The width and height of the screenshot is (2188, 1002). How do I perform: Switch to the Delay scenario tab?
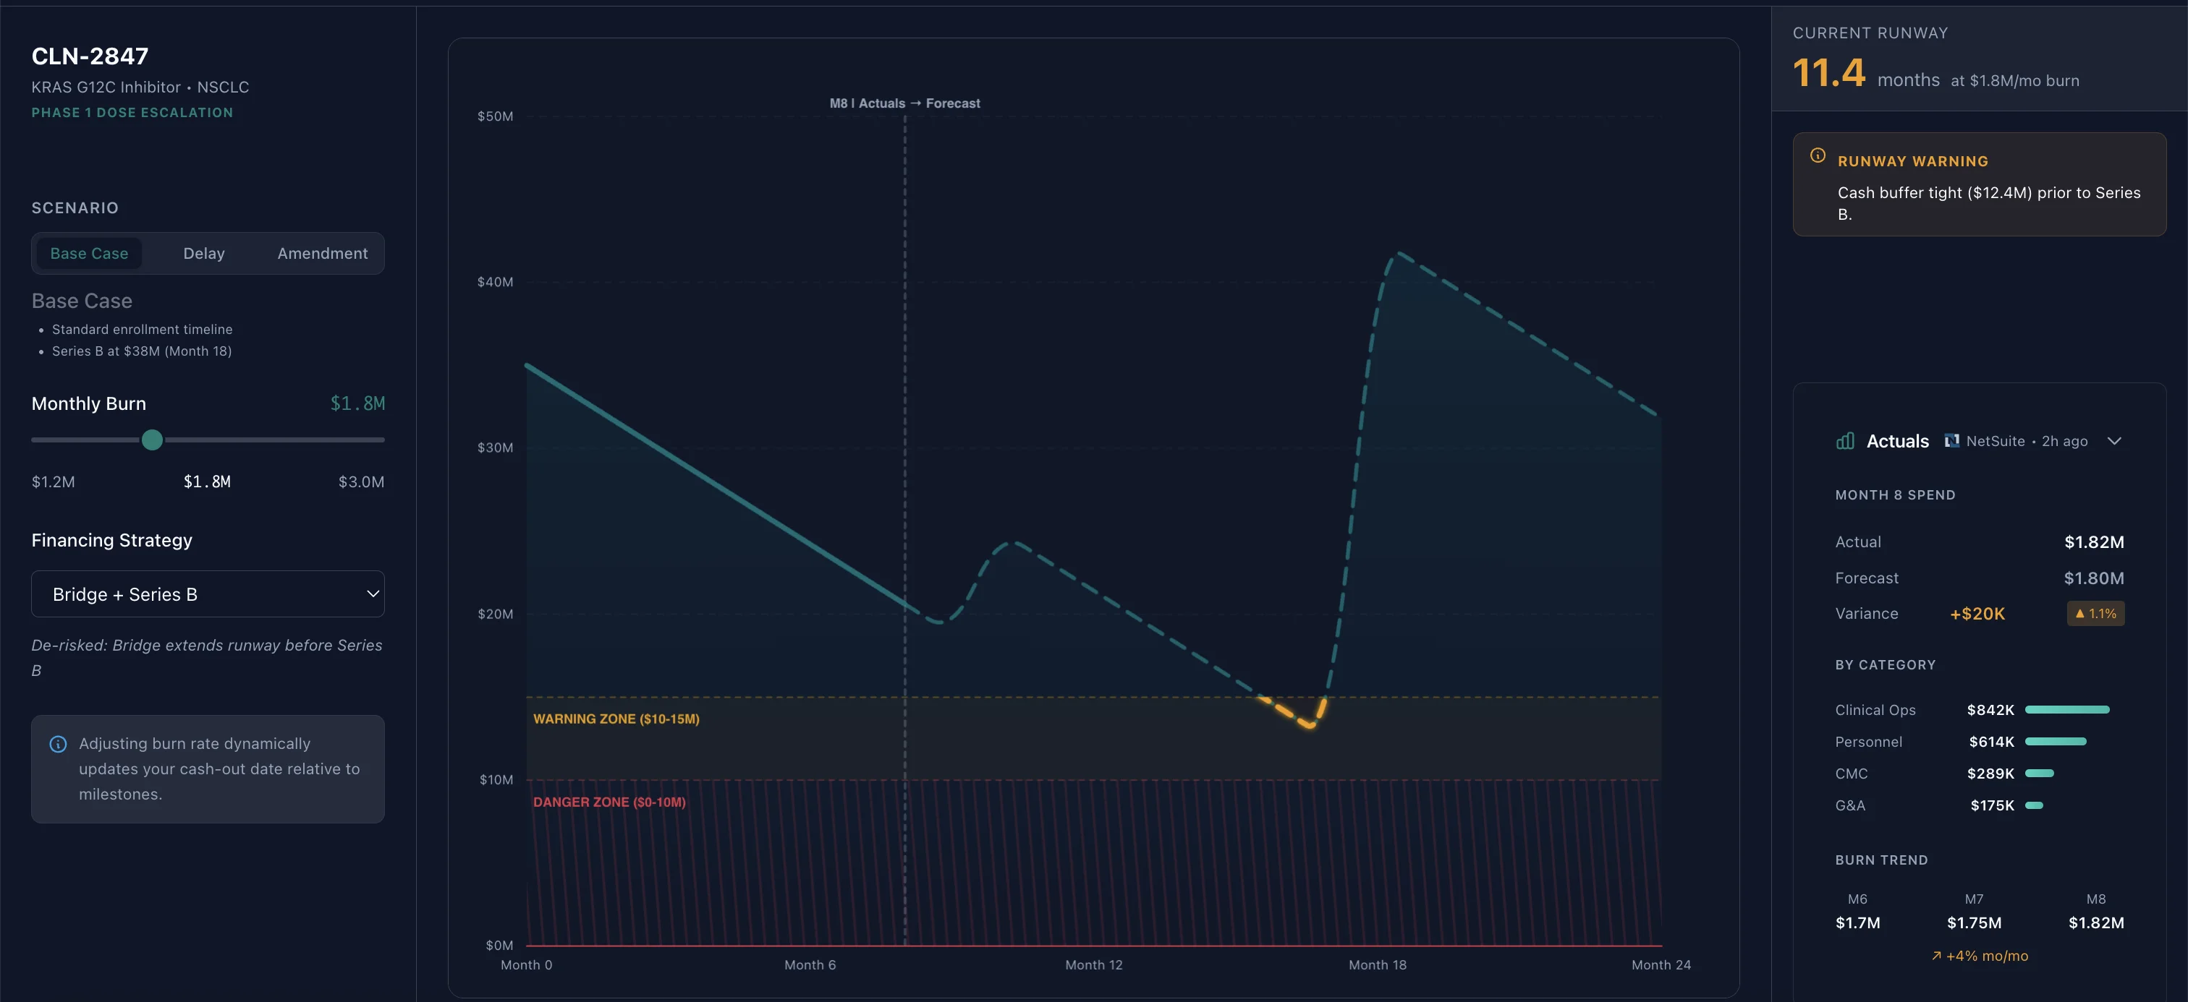pos(203,253)
